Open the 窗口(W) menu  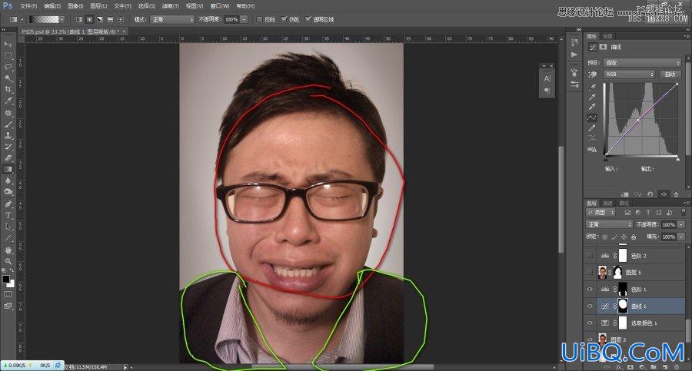(x=220, y=6)
